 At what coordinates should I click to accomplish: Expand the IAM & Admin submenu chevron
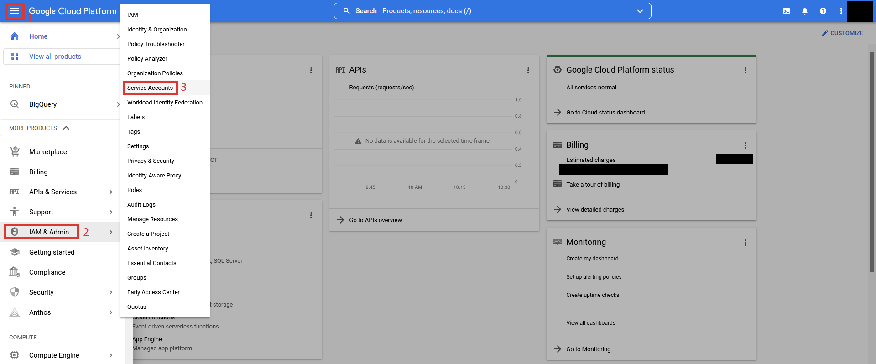(x=111, y=232)
